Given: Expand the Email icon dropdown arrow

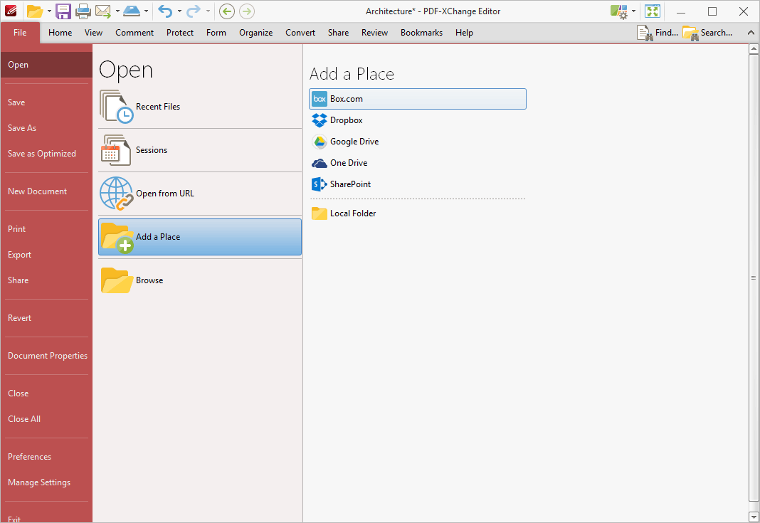Looking at the screenshot, I should pyautogui.click(x=117, y=11).
